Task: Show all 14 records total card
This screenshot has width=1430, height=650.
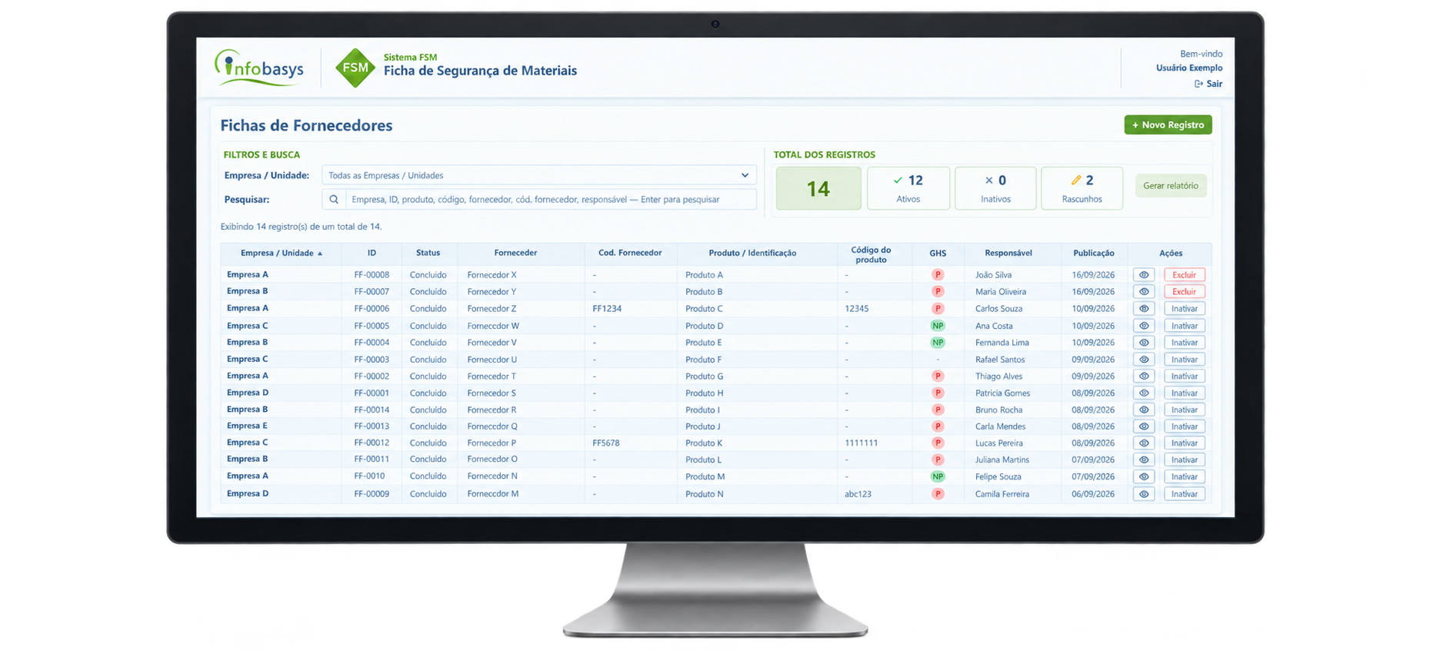Action: coord(818,188)
